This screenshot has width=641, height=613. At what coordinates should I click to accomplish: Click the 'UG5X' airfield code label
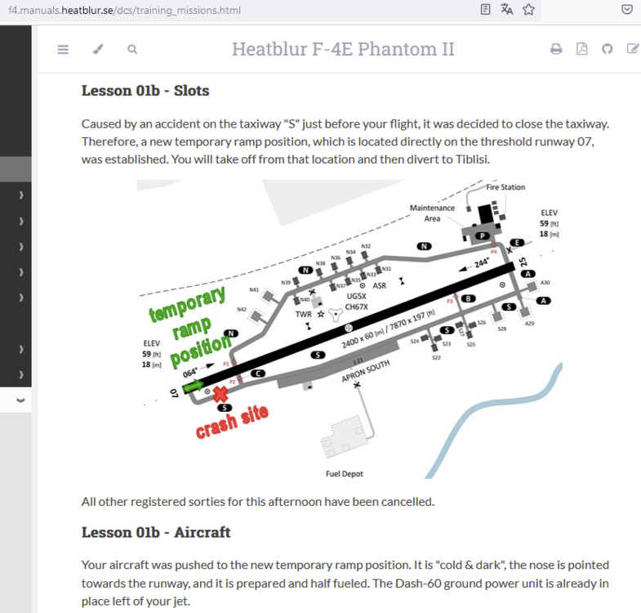coord(357,296)
